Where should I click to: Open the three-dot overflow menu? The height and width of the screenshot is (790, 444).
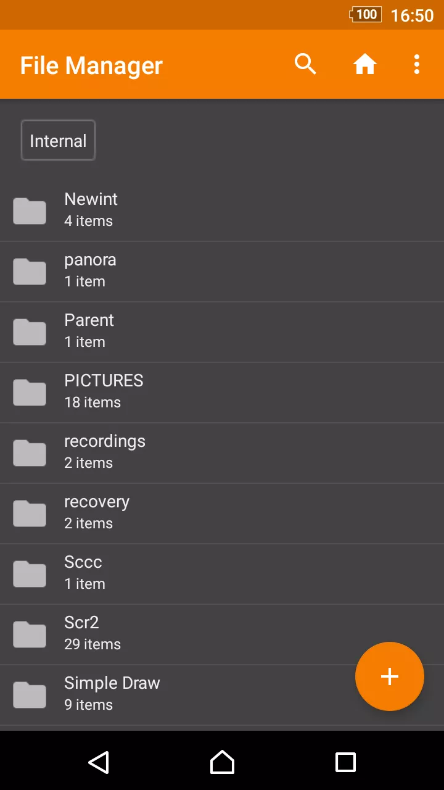pyautogui.click(x=417, y=64)
